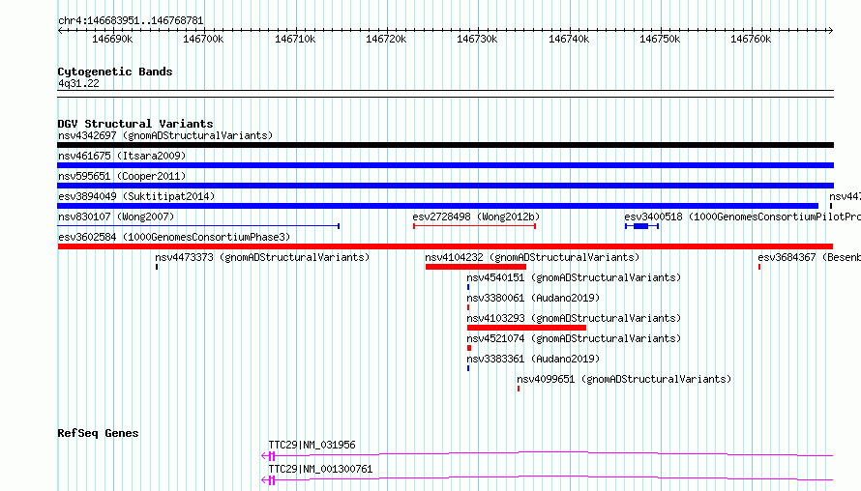The image size is (861, 491).
Task: Click the 146720k ruler tick label
Action: click(x=386, y=39)
